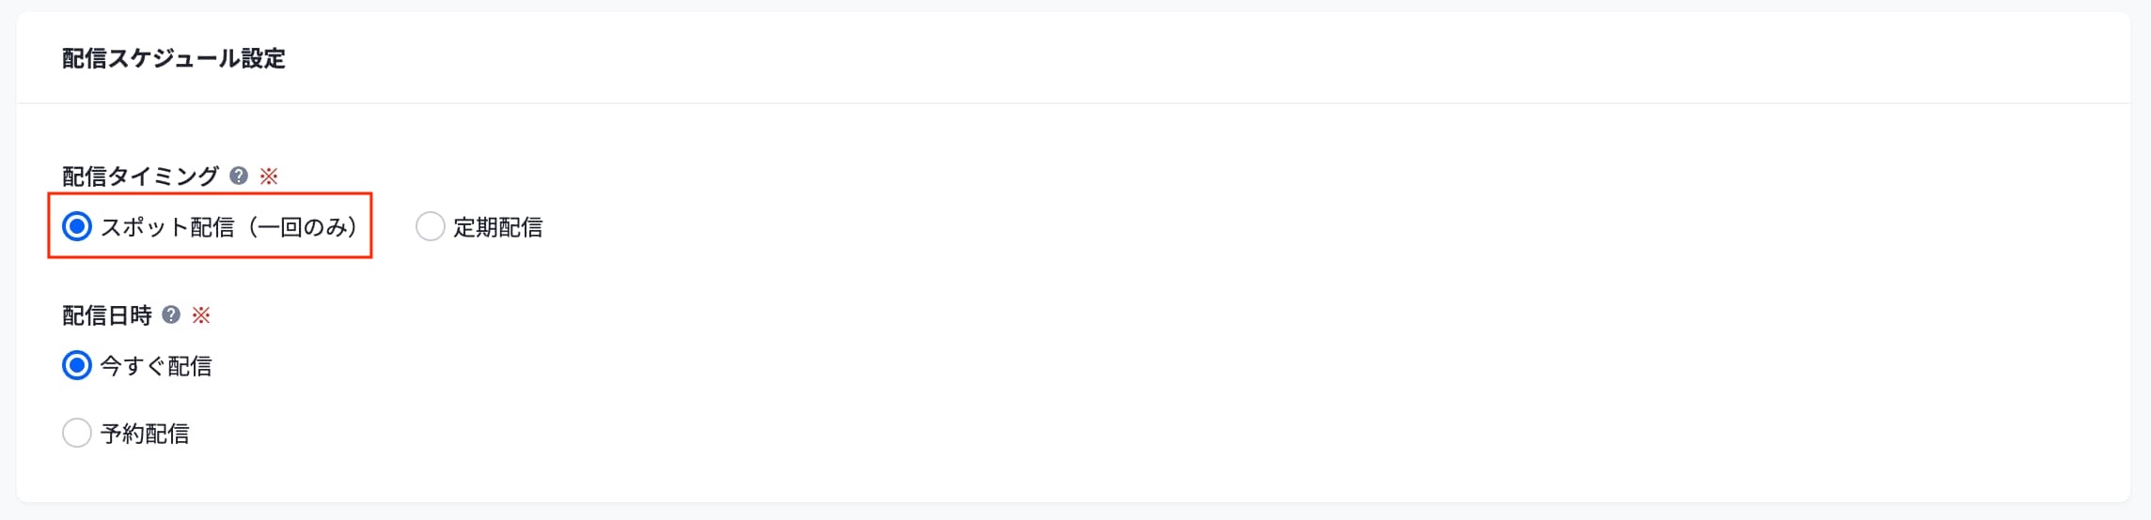Image resolution: width=2151 pixels, height=520 pixels.
Task: Select the 定期配信 radio circle
Action: point(430,226)
